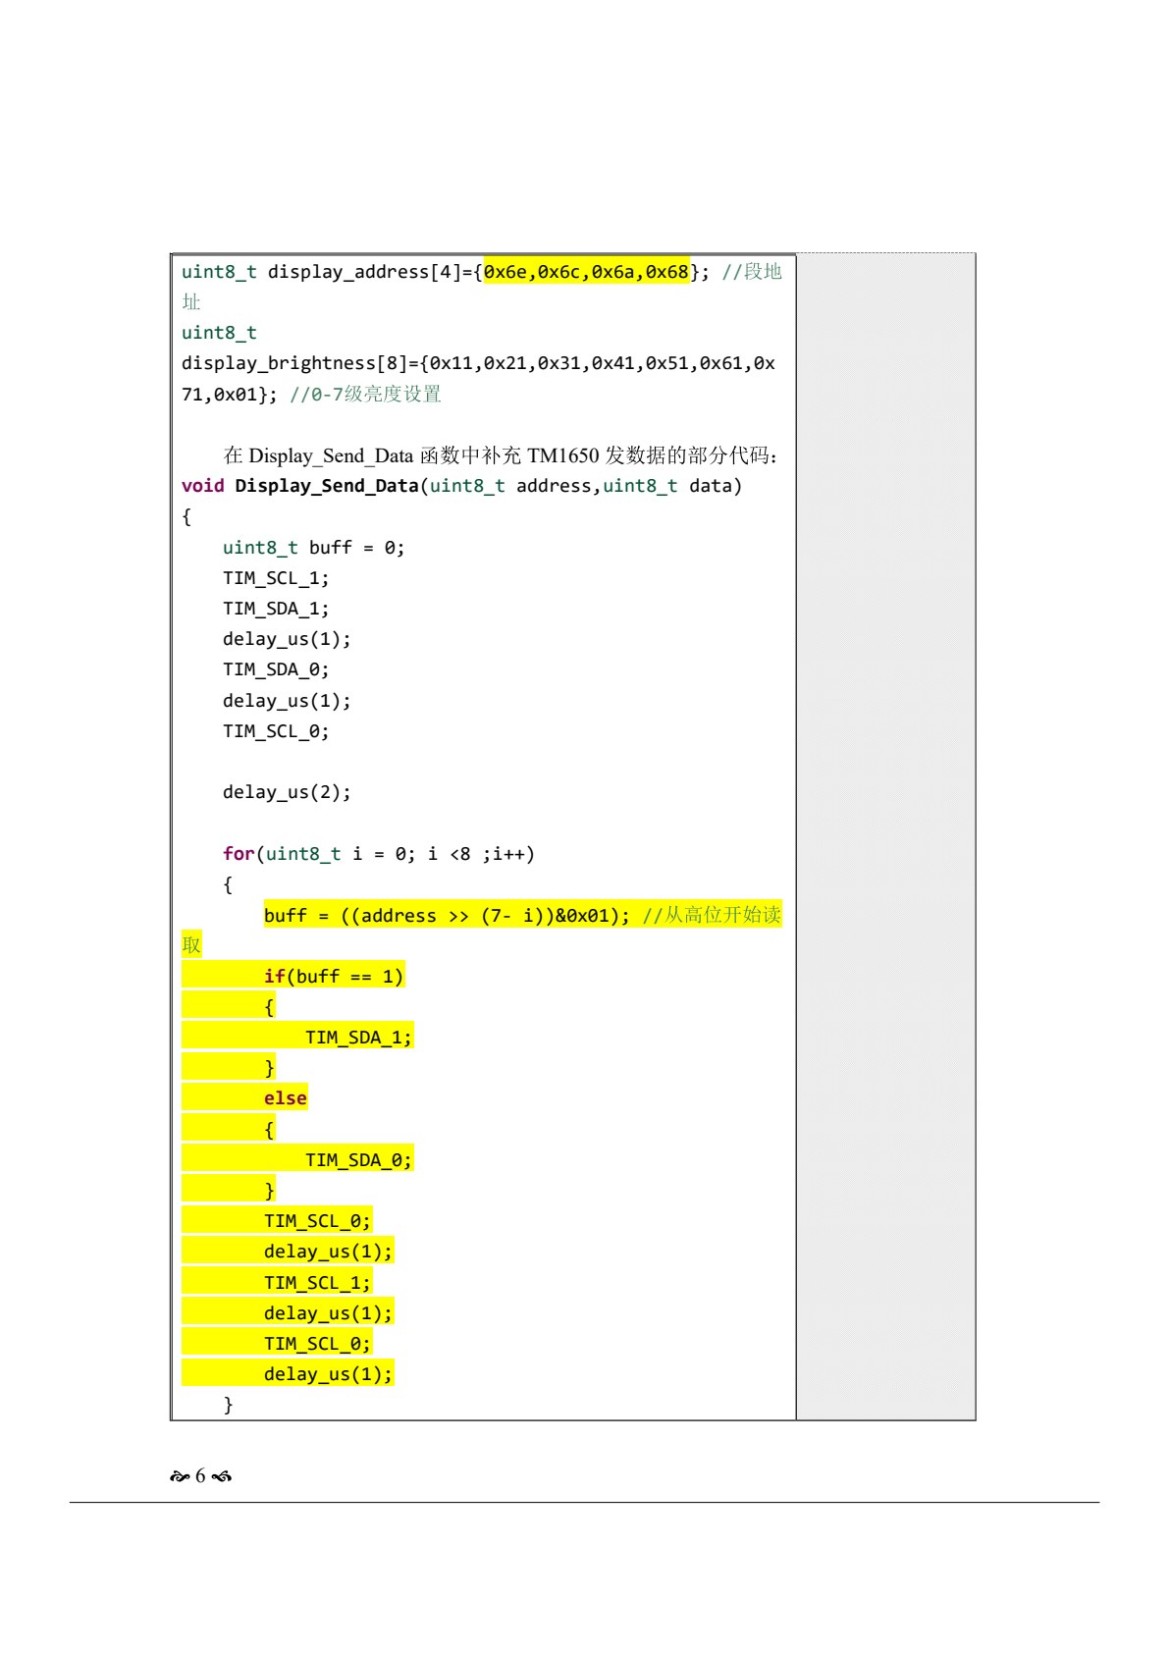Screen dimensions: 1169x1653
Task: Click the gray shaded right column
Action: pyautogui.click(x=885, y=836)
